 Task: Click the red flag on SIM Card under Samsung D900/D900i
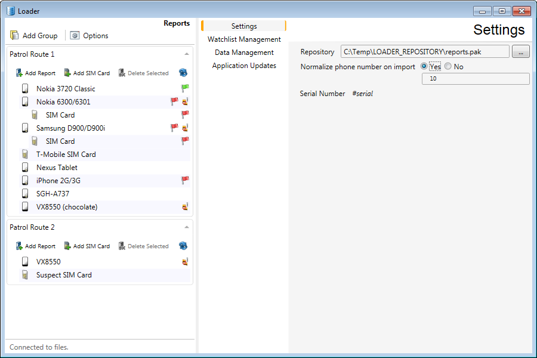pyautogui.click(x=185, y=141)
